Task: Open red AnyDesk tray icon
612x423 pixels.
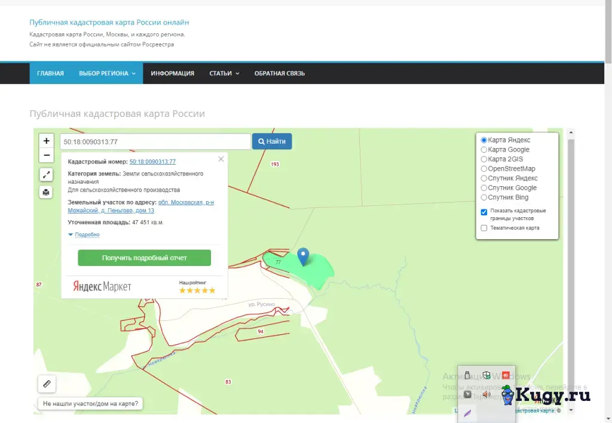Action: point(506,375)
